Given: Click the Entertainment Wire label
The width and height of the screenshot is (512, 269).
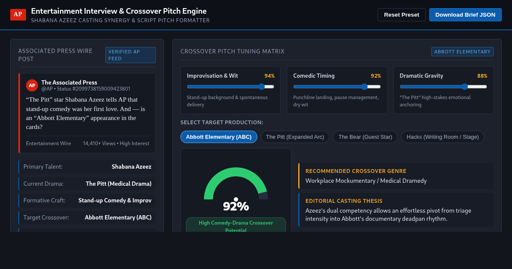Looking at the screenshot, I should point(49,143).
